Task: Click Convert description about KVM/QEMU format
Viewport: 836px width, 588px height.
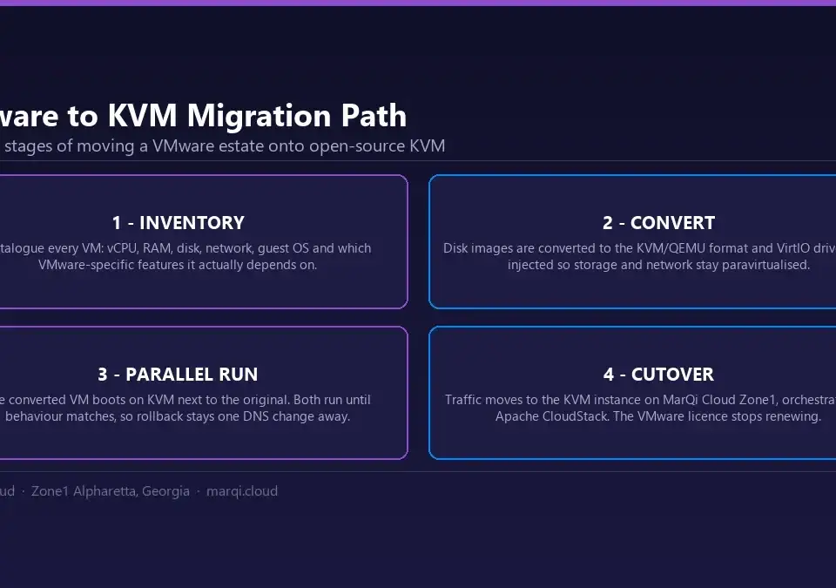Action: [639, 256]
